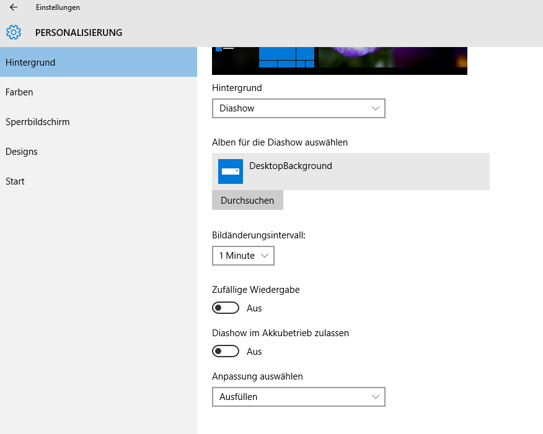Select the DesktopBackground folder icon
The height and width of the screenshot is (434, 543).
coord(231,171)
